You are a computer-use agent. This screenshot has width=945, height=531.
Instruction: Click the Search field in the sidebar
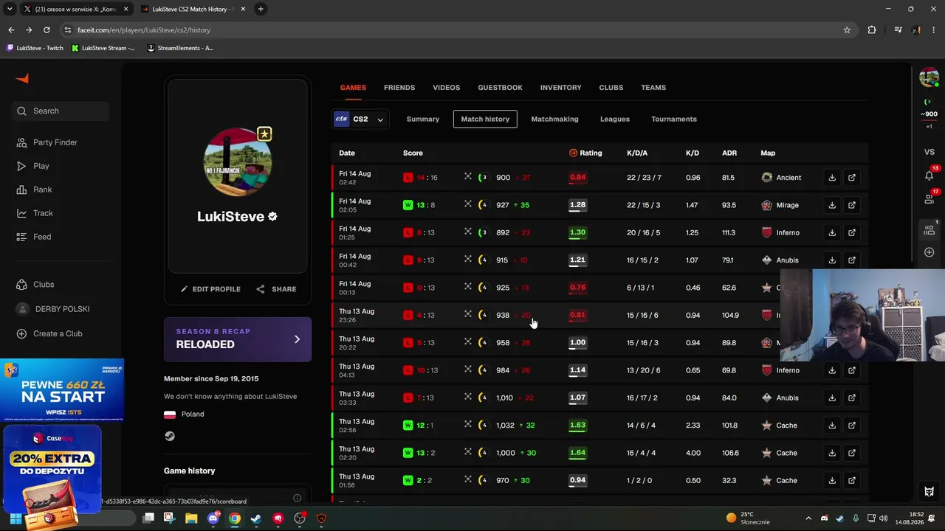coord(61,111)
